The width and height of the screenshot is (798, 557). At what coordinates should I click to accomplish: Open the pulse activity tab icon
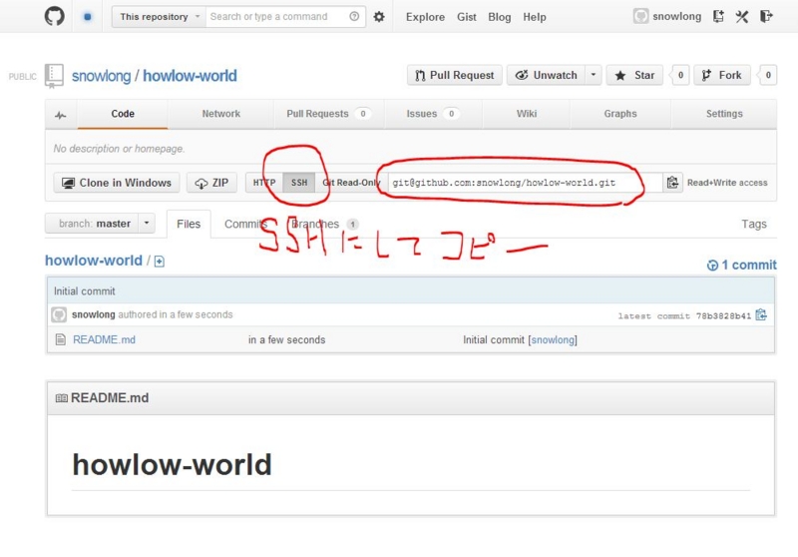tap(61, 115)
